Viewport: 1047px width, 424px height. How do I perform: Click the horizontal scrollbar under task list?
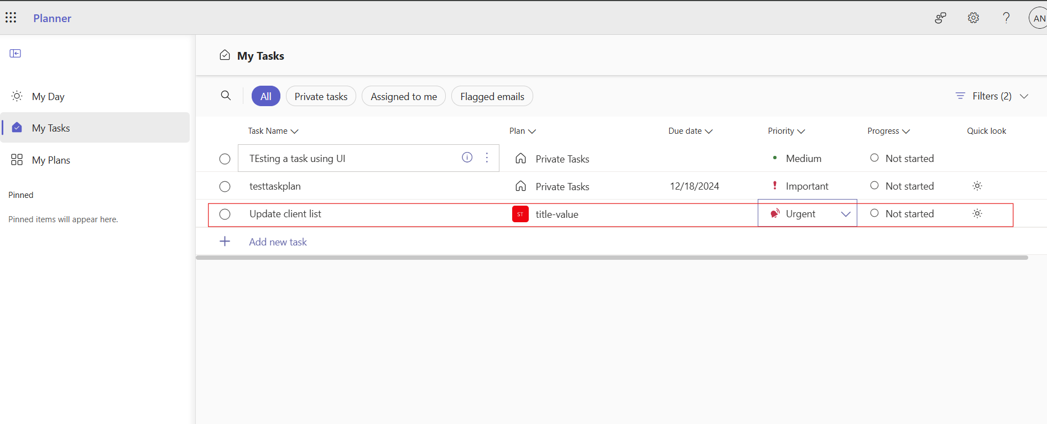coord(612,258)
